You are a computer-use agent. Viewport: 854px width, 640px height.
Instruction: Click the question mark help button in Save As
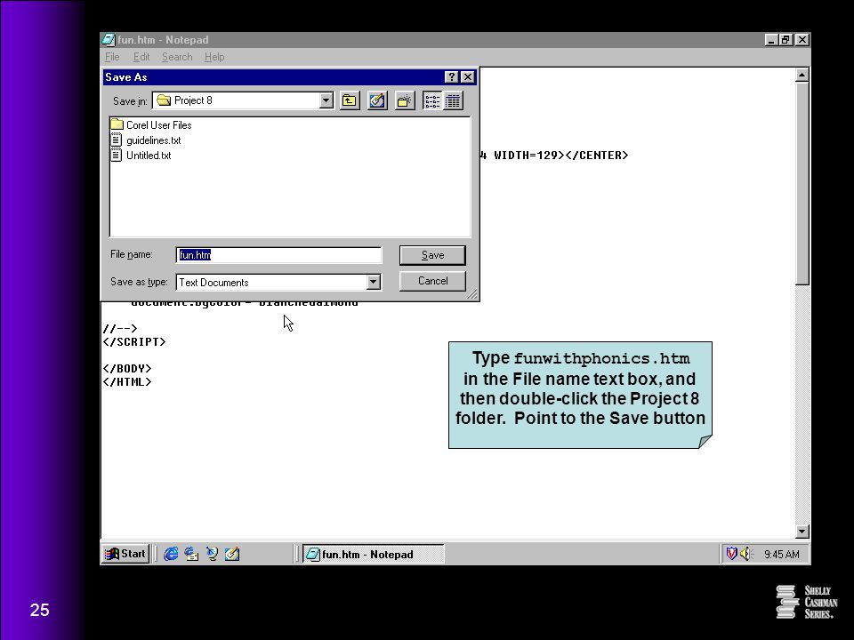pos(452,77)
